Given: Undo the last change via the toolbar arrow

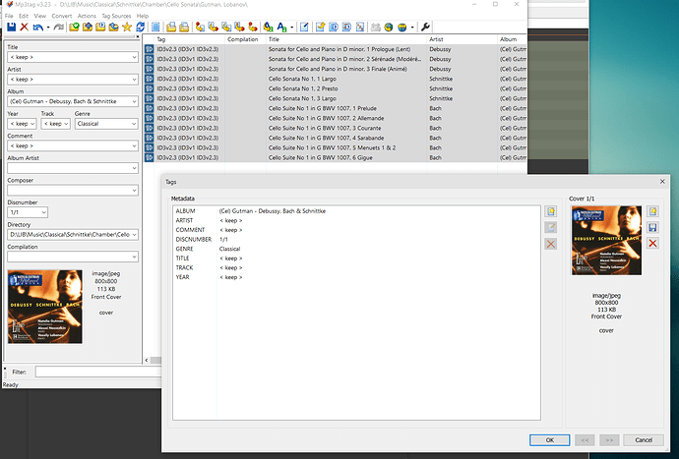Looking at the screenshot, I should [37, 27].
